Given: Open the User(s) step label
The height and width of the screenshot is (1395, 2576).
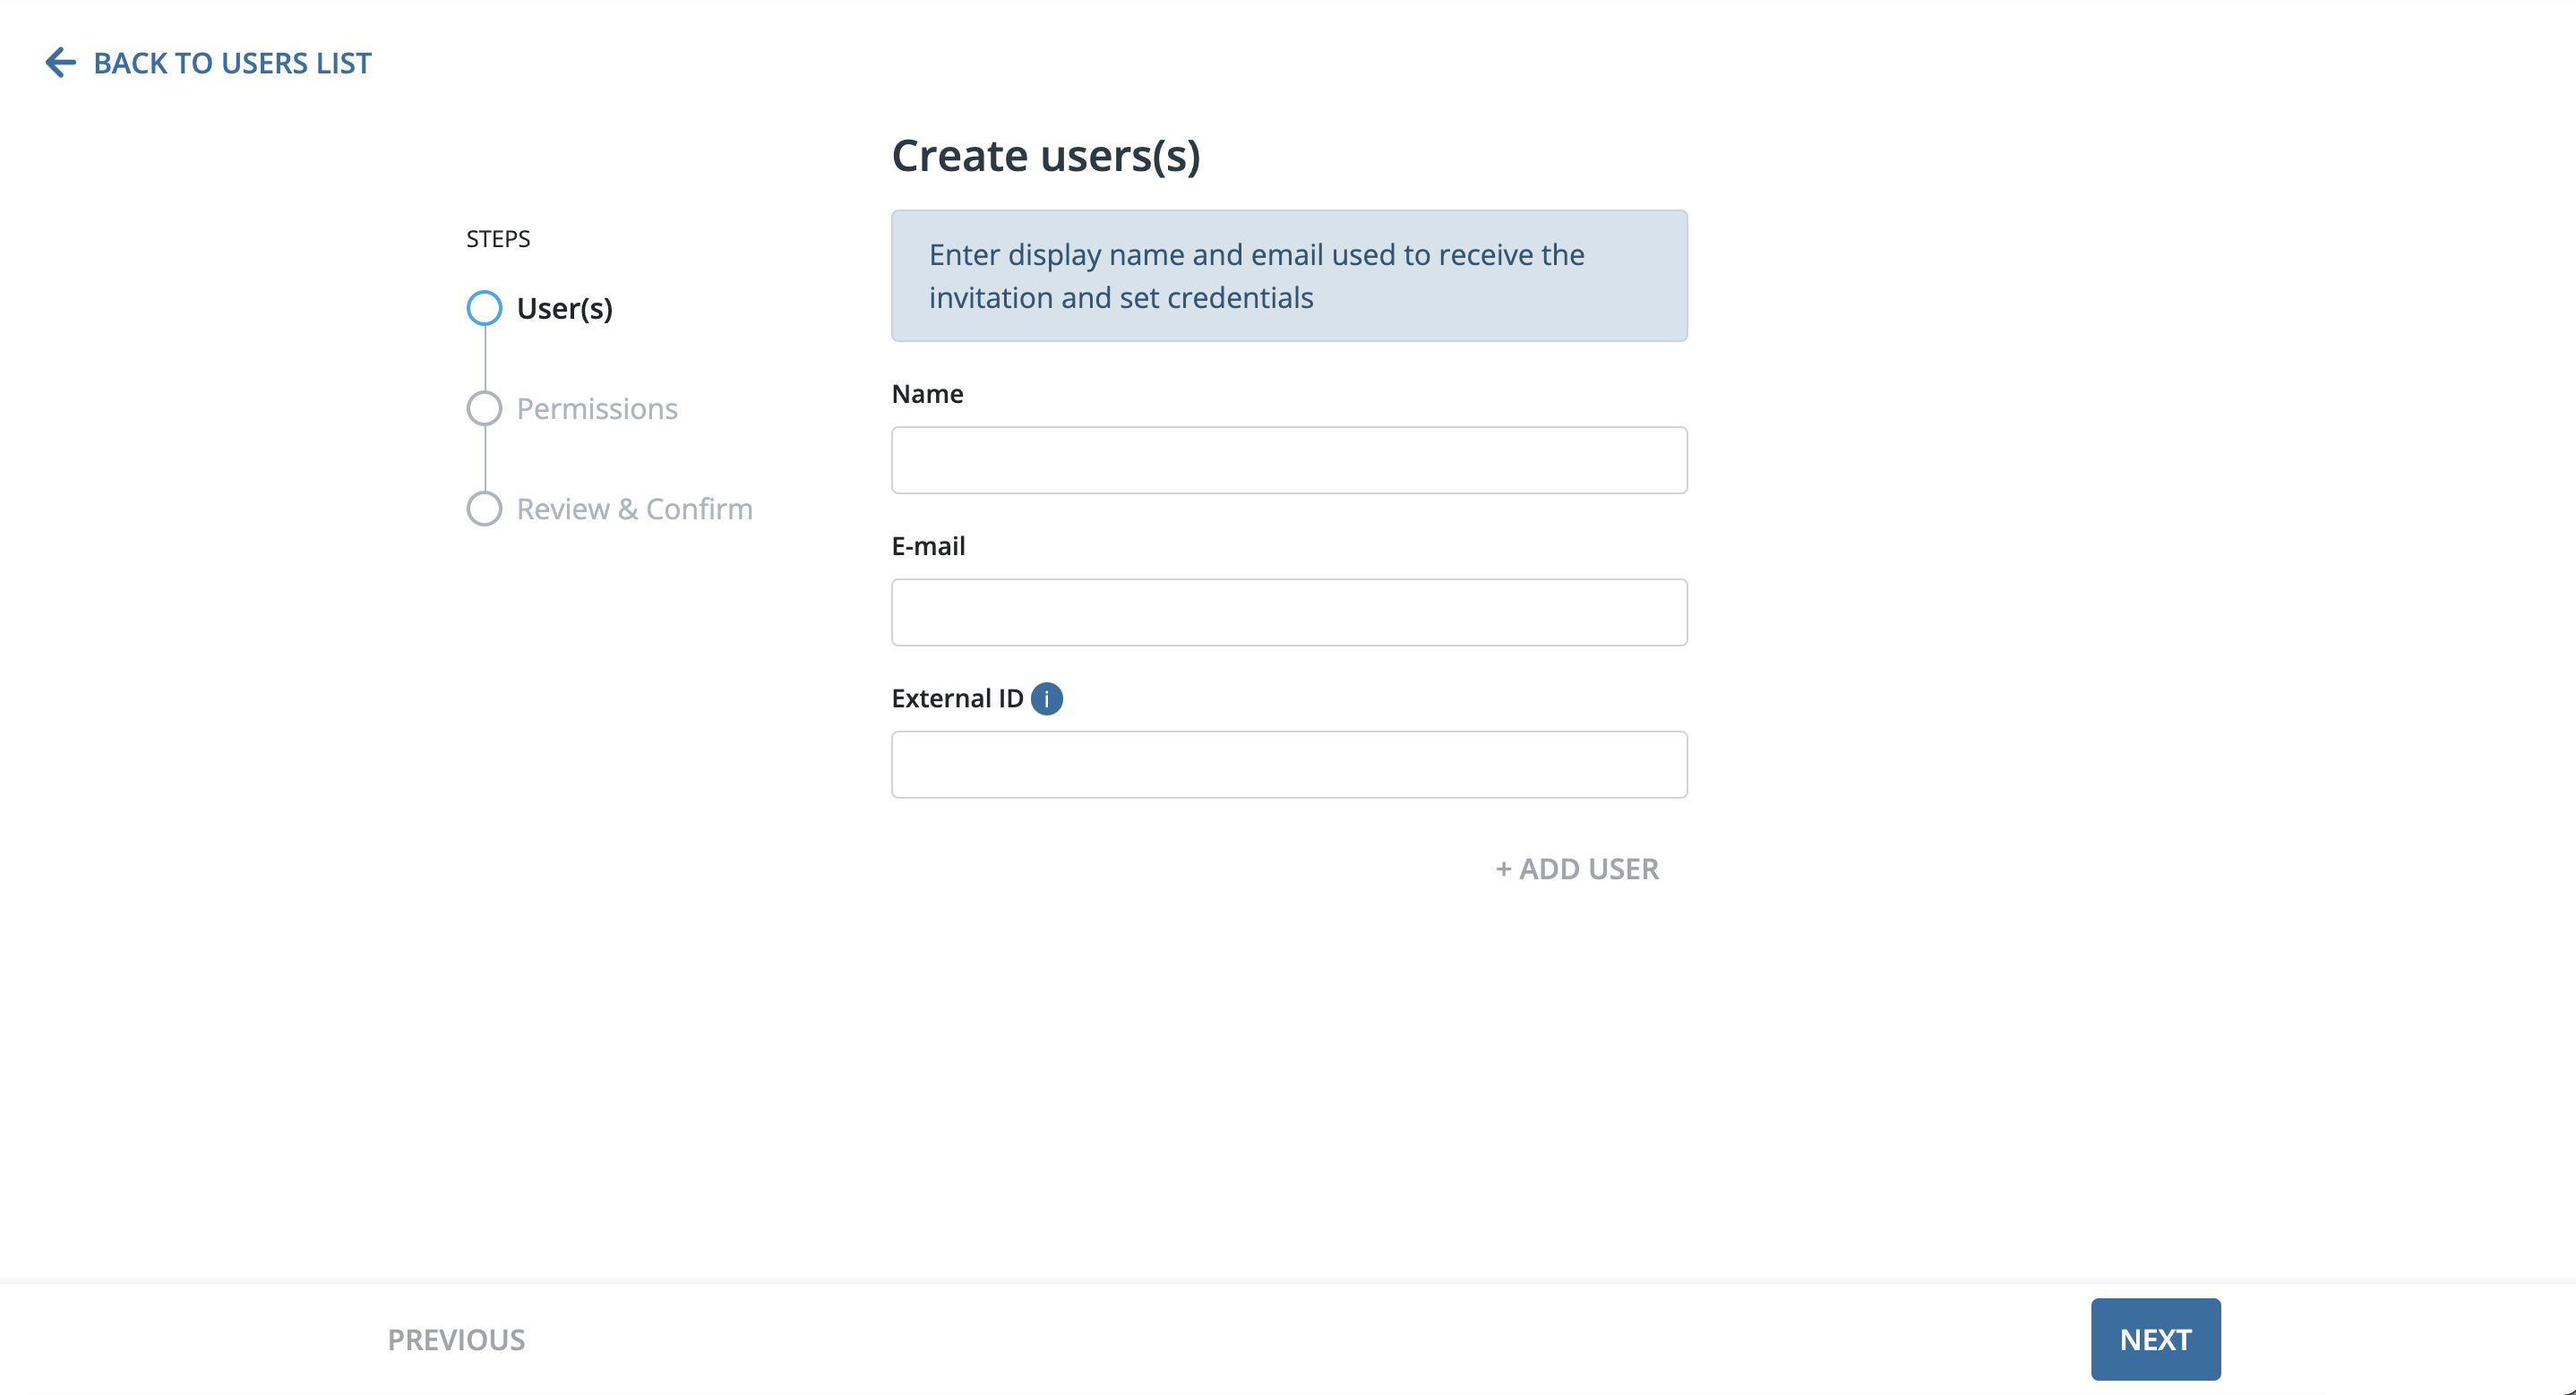Looking at the screenshot, I should (564, 308).
